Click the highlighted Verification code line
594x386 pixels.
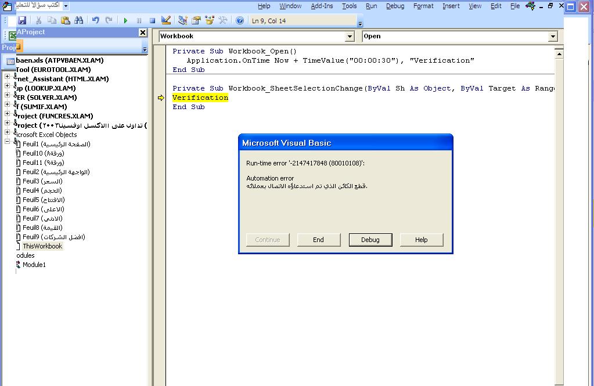tap(200, 98)
